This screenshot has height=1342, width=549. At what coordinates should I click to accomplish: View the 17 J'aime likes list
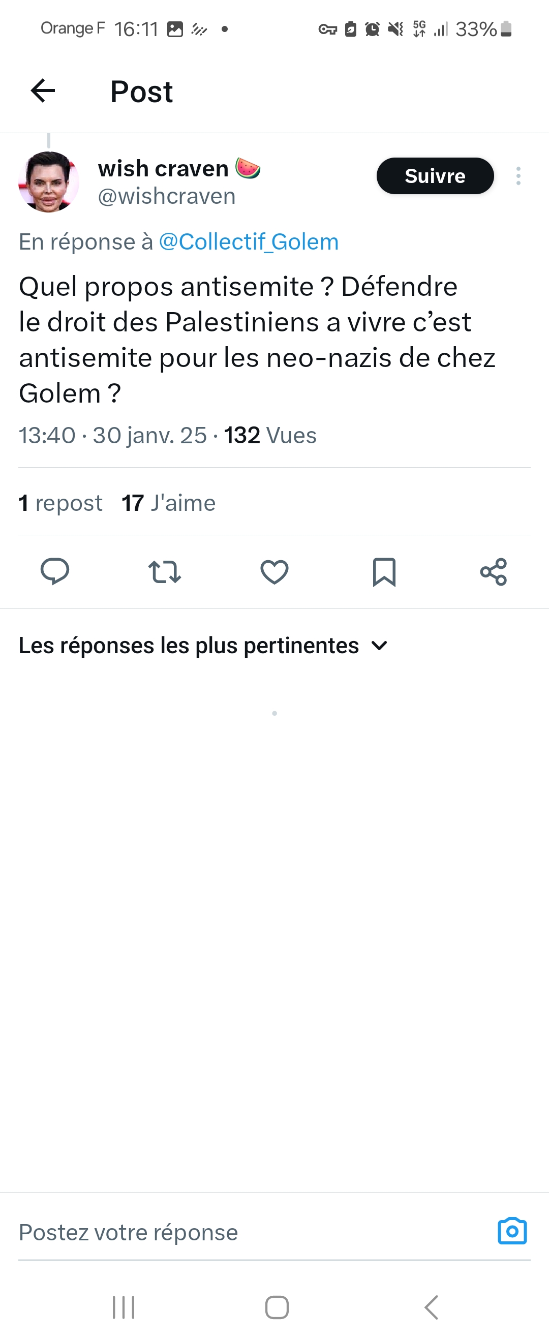coord(168,503)
